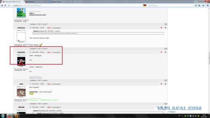210x118 pixels.
Task: Click the page vertical scrollbar thumb
Action: tap(209, 58)
